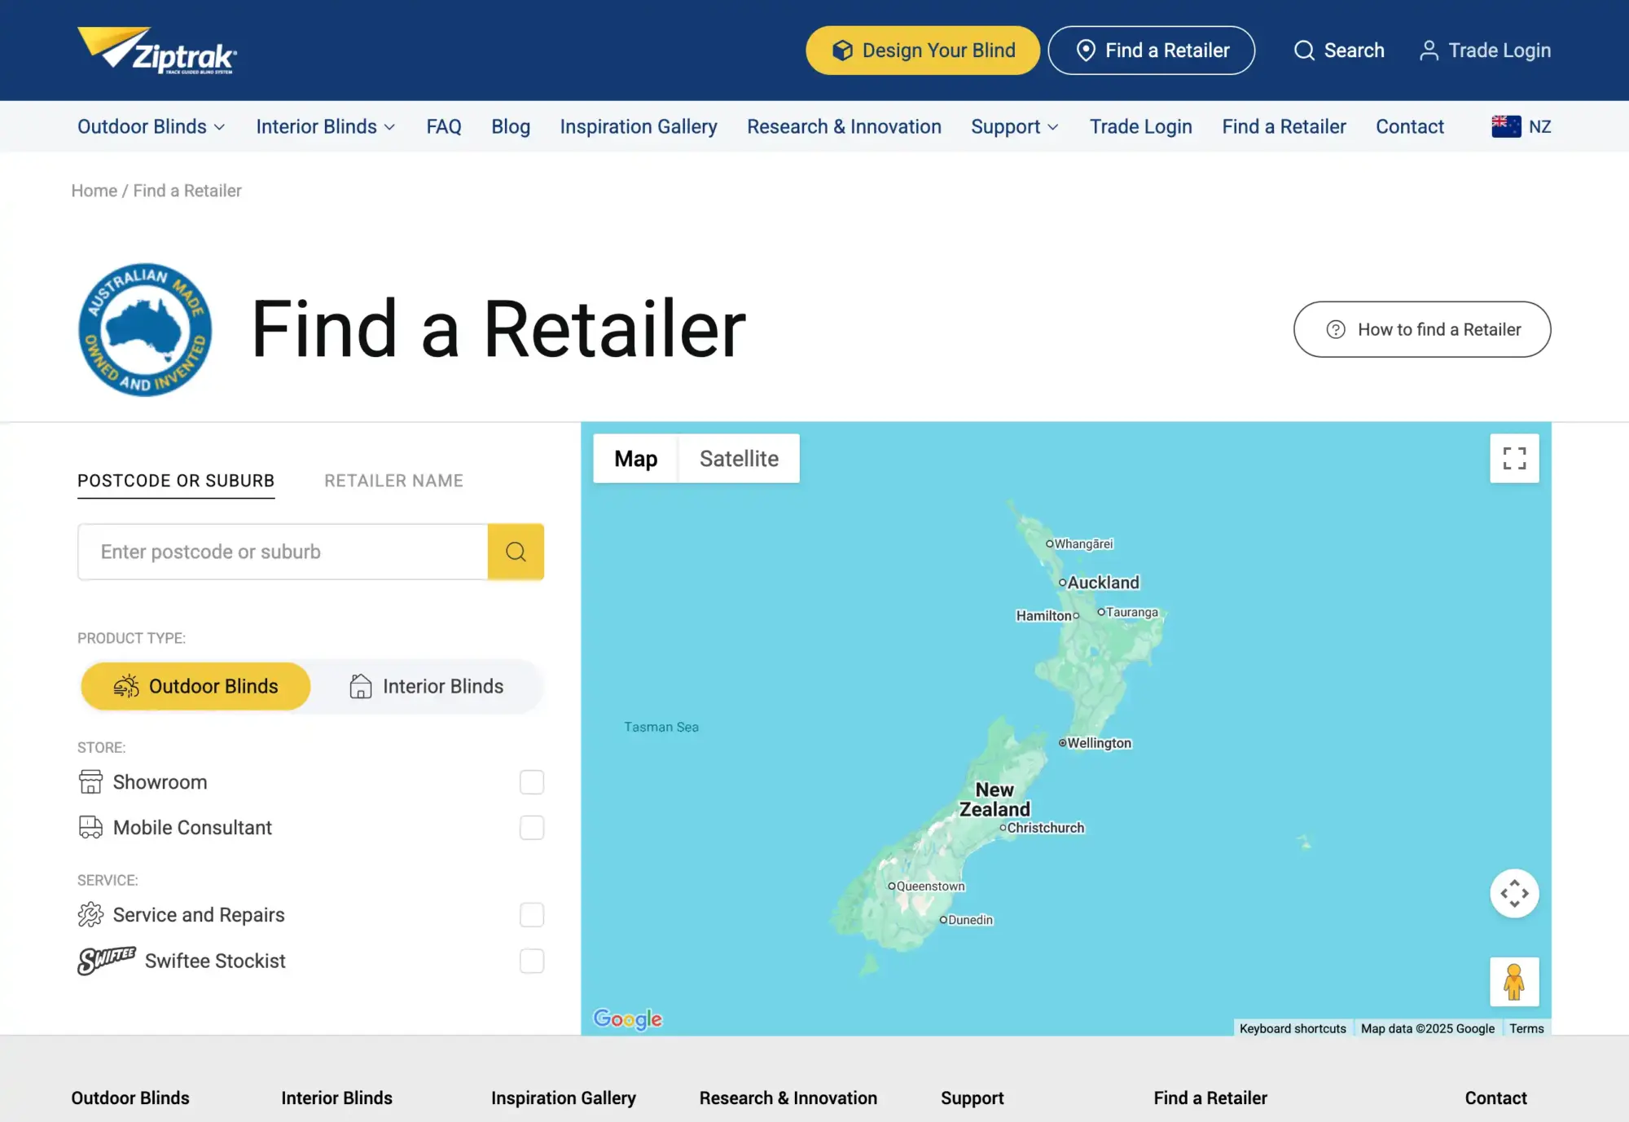
Task: Click the New Zealand flag region selector
Action: [x=1520, y=126]
